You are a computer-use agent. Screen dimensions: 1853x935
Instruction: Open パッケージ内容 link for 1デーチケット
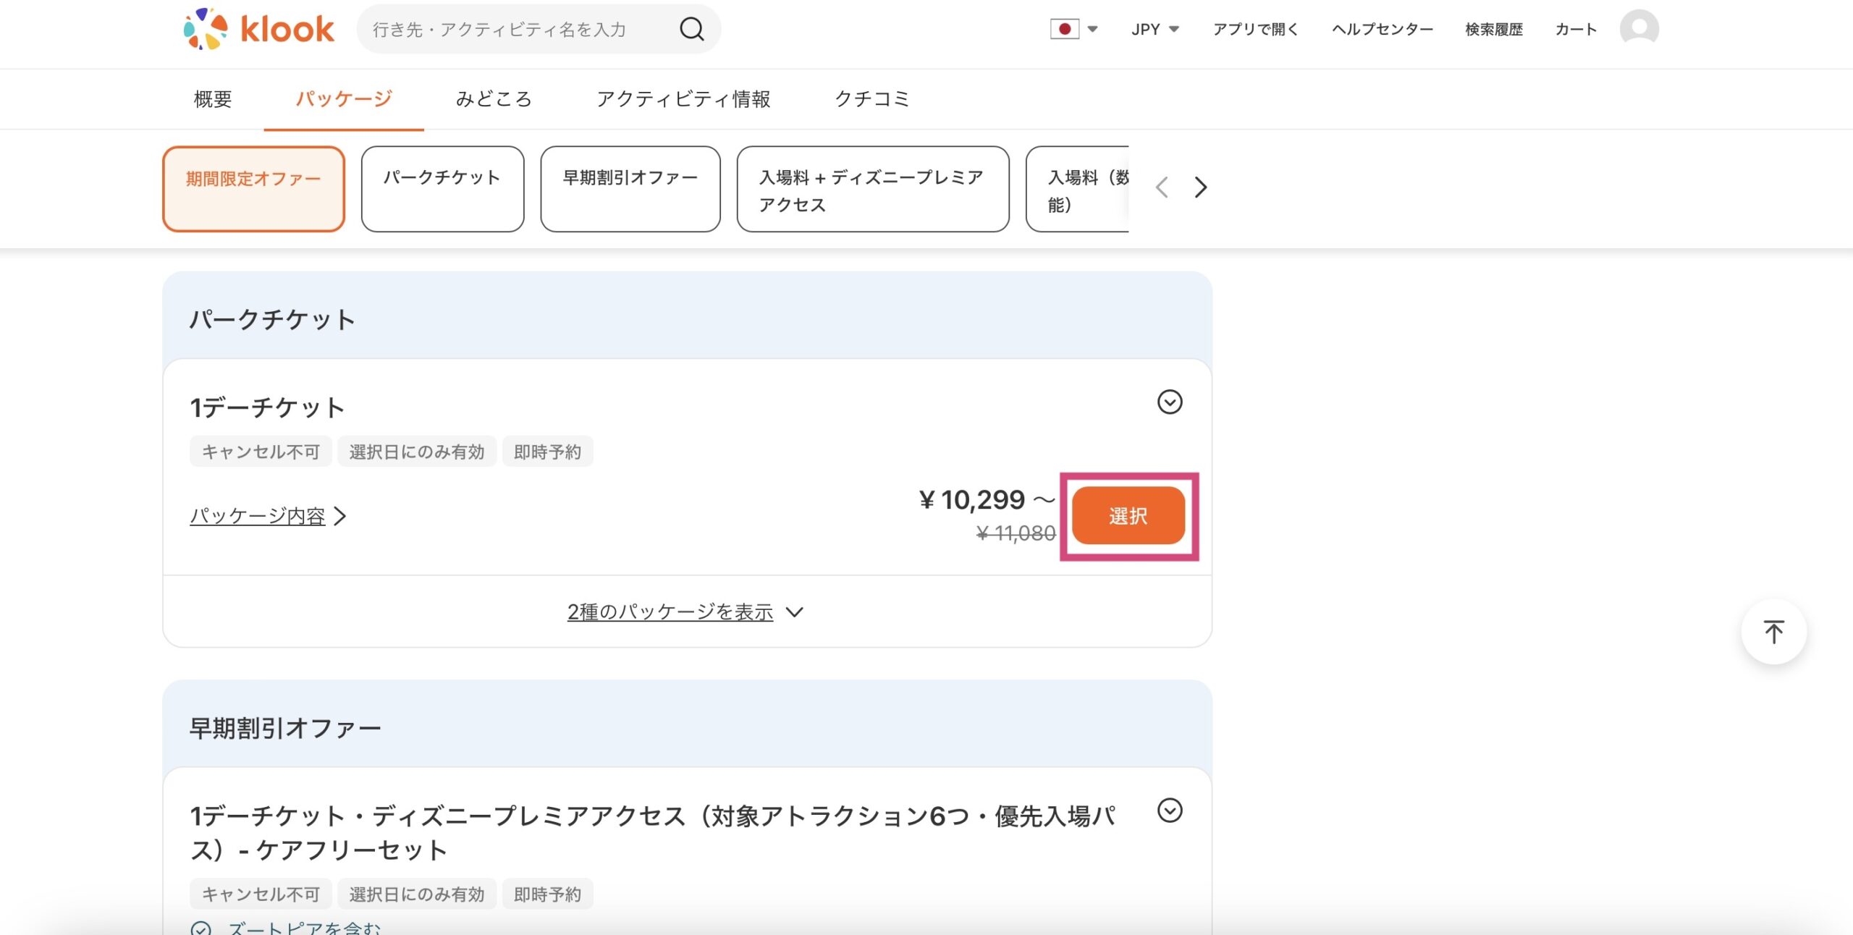[x=268, y=516]
